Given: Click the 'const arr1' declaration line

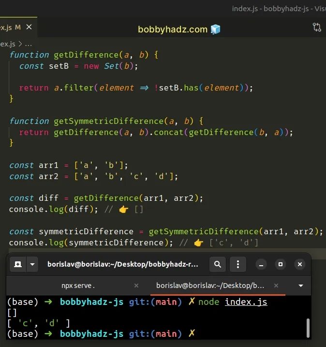Looking at the screenshot, I should point(69,166).
